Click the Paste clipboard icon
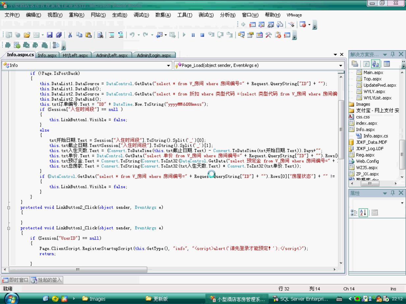This screenshot has height=304, width=406. click(x=88, y=35)
